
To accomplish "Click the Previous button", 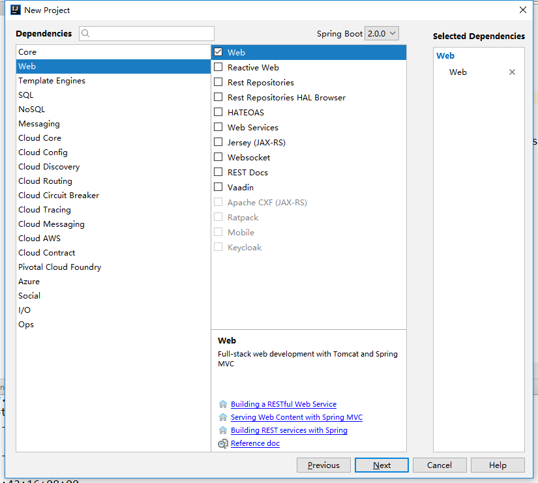I will click(x=323, y=465).
